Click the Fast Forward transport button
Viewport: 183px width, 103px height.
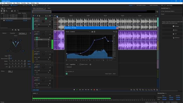(x=88, y=90)
